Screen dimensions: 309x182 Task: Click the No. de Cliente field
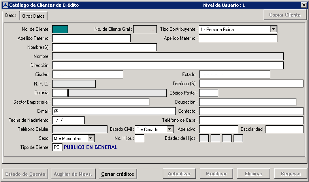click(60, 29)
